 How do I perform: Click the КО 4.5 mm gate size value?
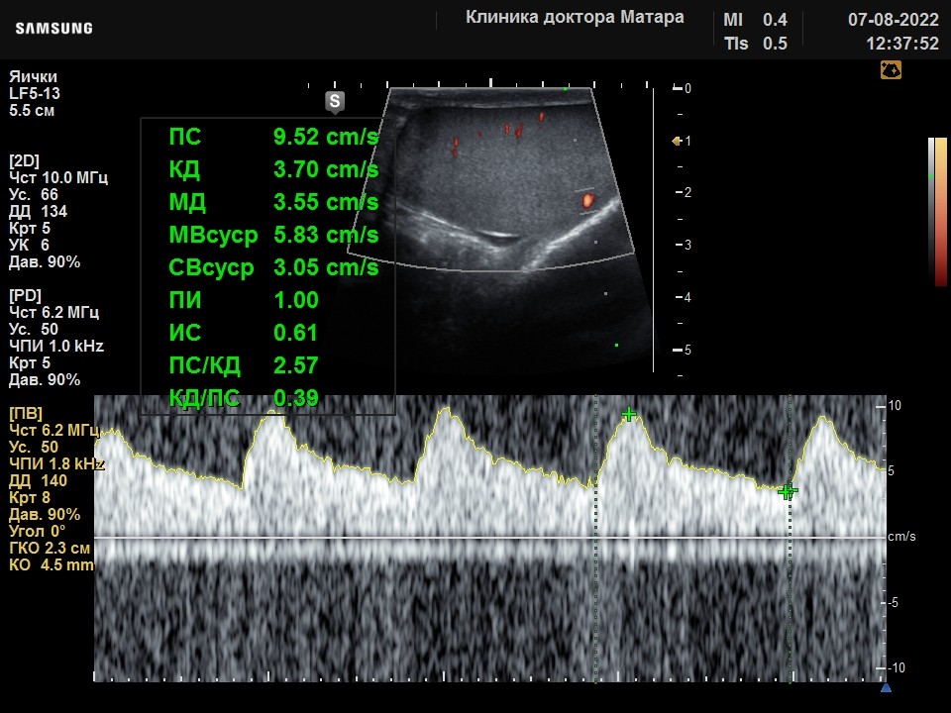pos(51,565)
